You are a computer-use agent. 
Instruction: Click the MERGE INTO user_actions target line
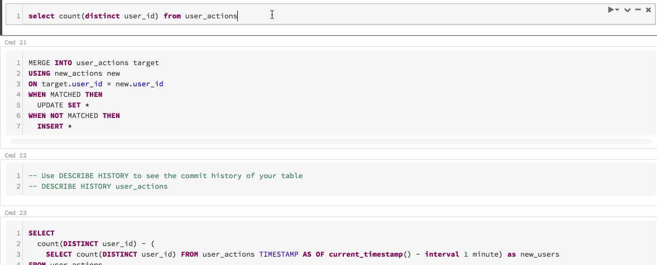click(94, 63)
